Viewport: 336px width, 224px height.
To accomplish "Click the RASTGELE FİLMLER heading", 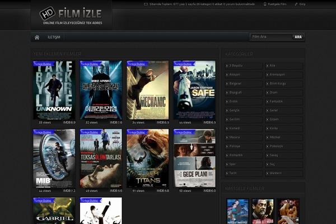I will point(245,188).
